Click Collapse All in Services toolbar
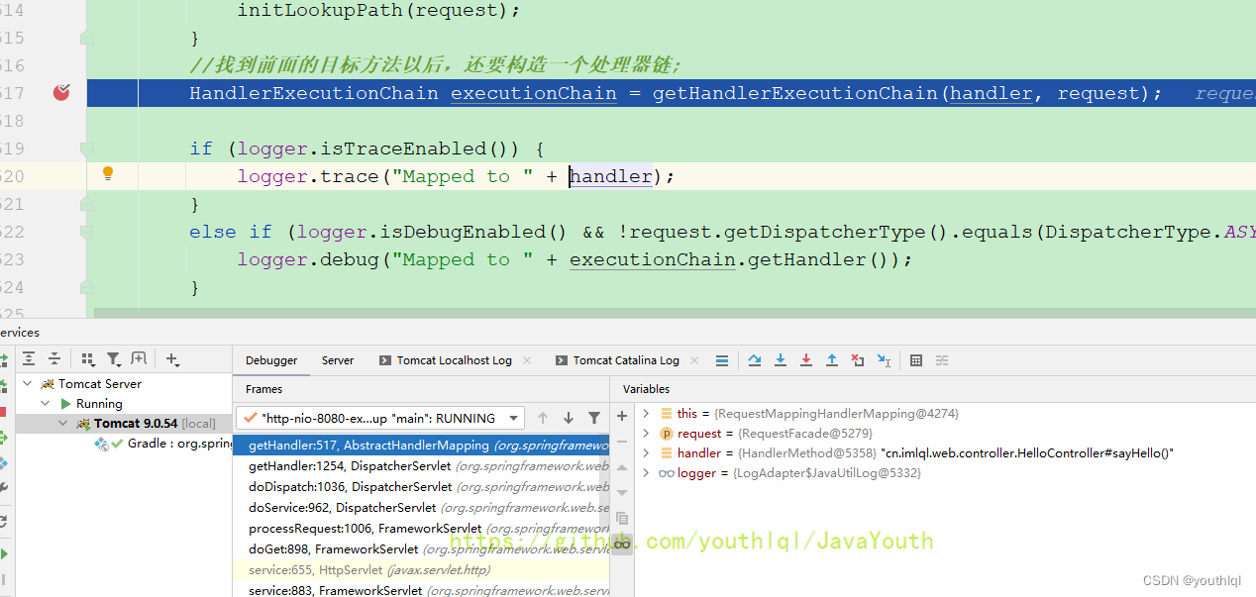The height and width of the screenshot is (597, 1256). 54,359
